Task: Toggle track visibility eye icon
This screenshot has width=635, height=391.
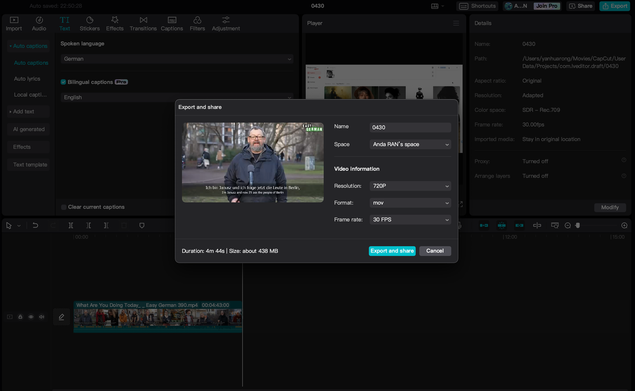Action: 31,317
